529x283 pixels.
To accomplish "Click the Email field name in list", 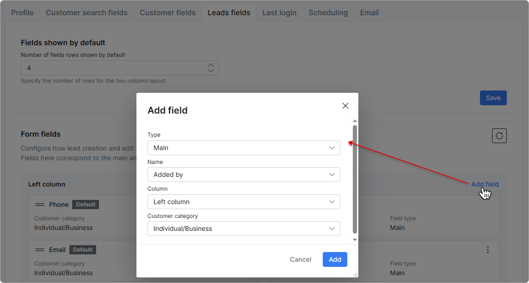I will [57, 250].
